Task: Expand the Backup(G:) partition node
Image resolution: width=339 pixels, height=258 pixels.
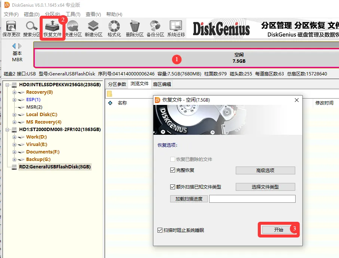Action: pyautogui.click(x=14, y=160)
